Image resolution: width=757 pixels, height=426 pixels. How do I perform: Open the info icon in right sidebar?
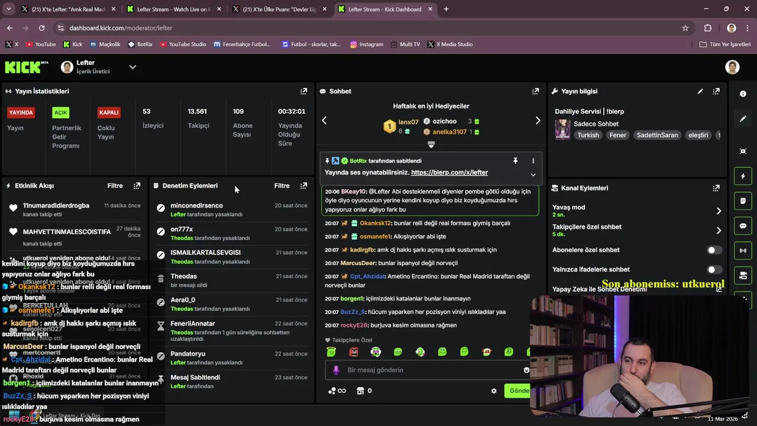(x=743, y=93)
